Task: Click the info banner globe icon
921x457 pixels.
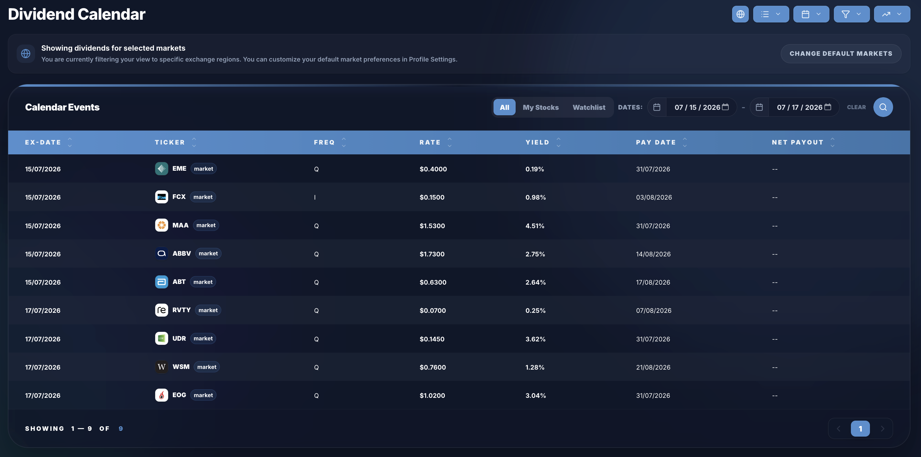Action: tap(26, 54)
